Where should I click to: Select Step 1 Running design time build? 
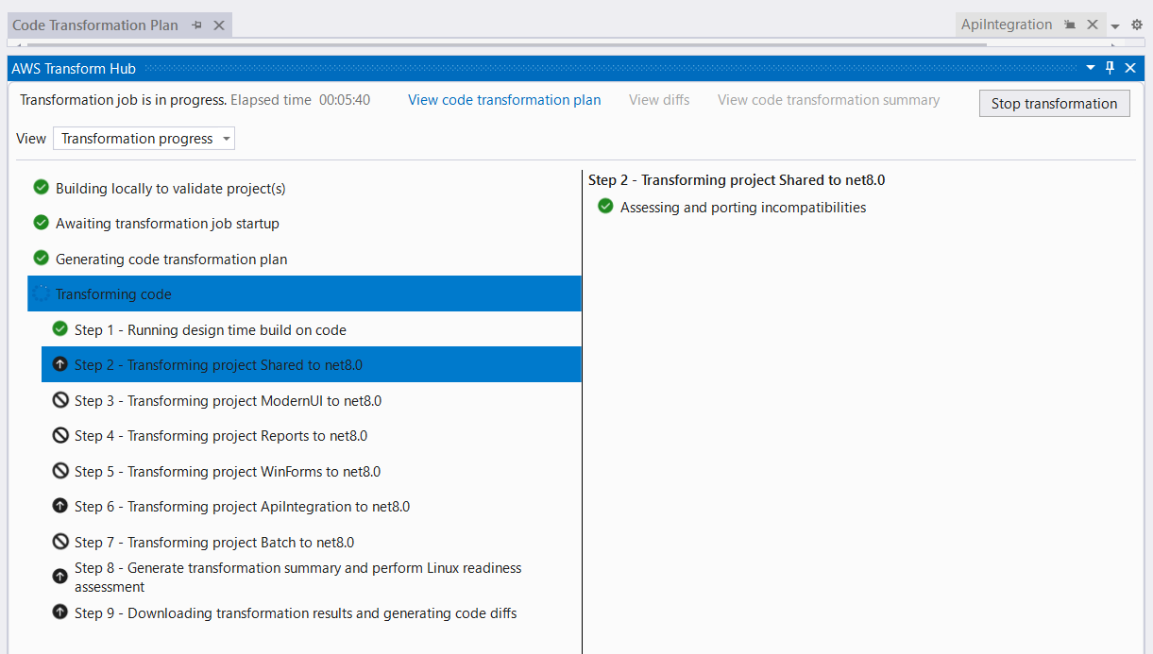(x=311, y=329)
